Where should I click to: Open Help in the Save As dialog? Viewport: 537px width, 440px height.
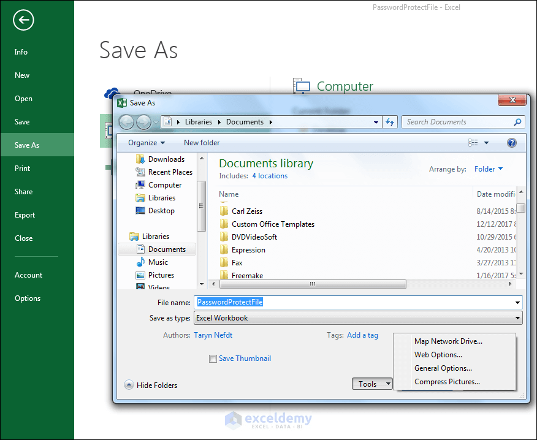[512, 143]
